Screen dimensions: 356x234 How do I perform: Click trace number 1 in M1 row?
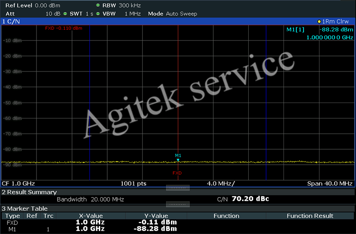48,230
